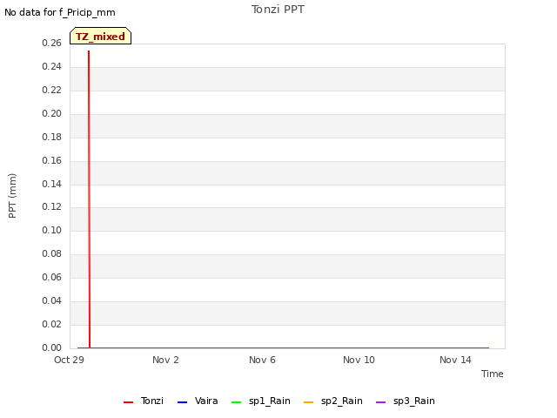Click the 0.26 y-axis value
557x418 pixels.
51,43
